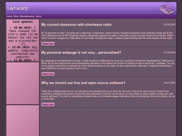Open the free and open source software post title
This screenshot has height=136, width=182.
[x=83, y=83]
